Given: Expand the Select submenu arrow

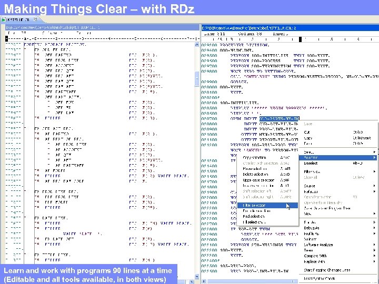Looking at the screenshot, I should pyautogui.click(x=374, y=152).
